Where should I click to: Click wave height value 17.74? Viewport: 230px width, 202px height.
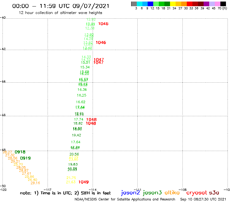[x=79, y=119]
